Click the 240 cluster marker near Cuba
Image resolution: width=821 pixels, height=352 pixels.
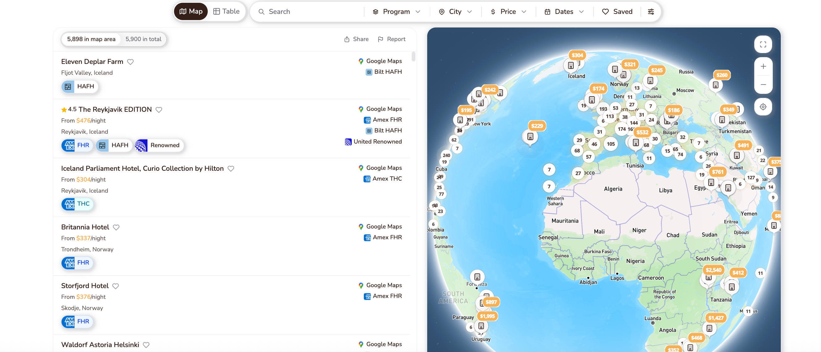pos(446,156)
